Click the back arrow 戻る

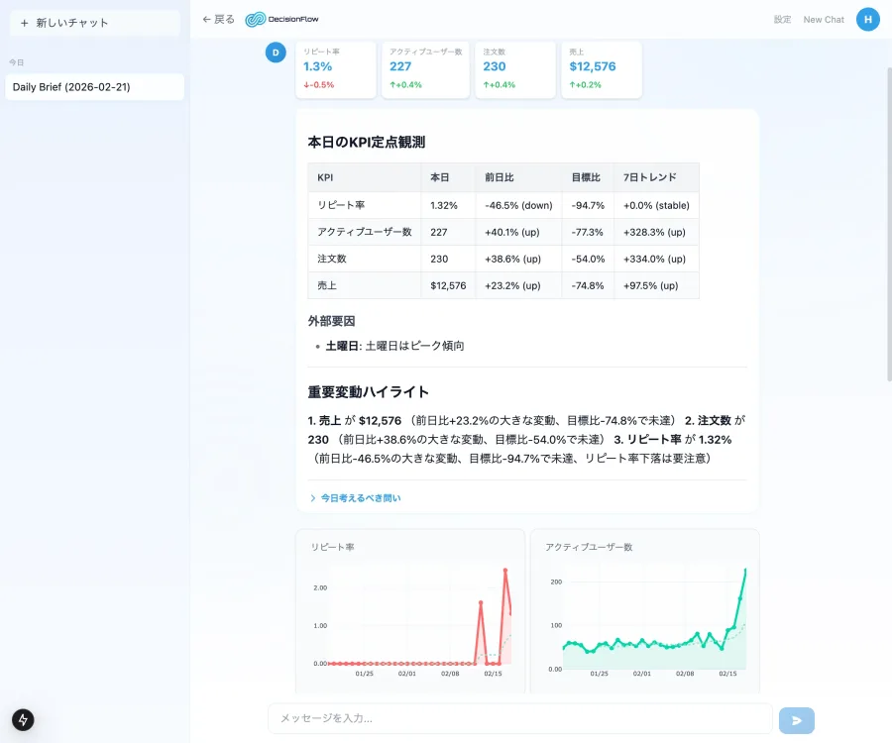point(218,19)
